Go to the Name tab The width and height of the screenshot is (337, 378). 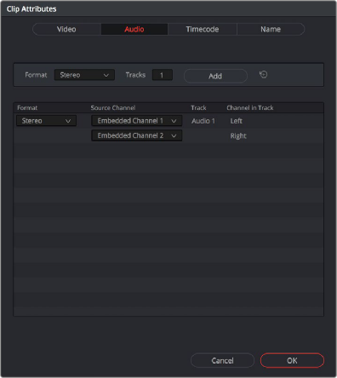[x=271, y=29]
